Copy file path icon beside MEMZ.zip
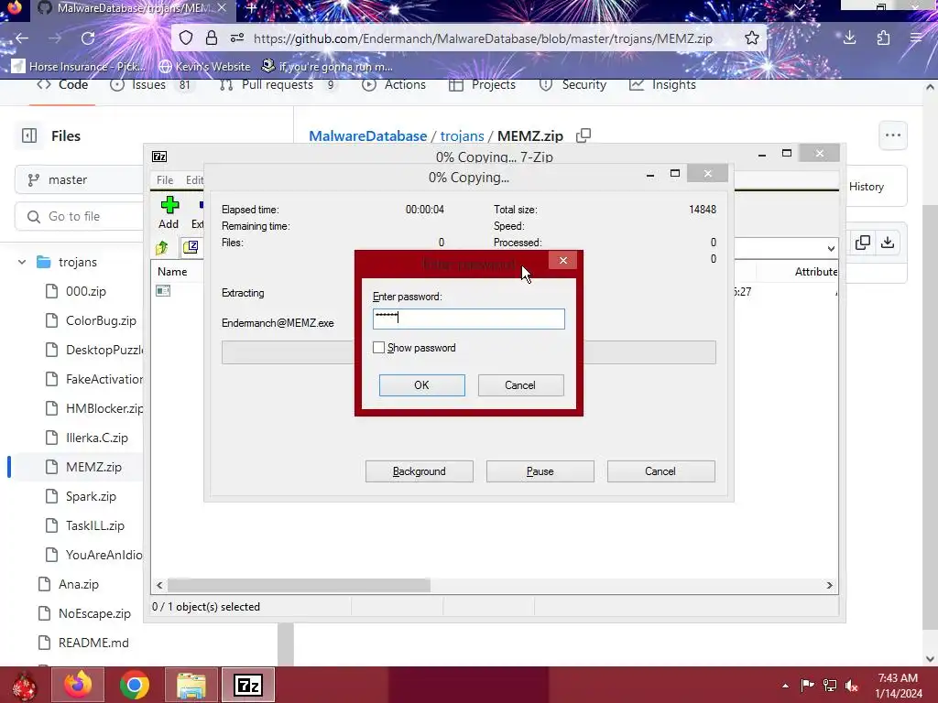The width and height of the screenshot is (938, 703). click(x=584, y=135)
